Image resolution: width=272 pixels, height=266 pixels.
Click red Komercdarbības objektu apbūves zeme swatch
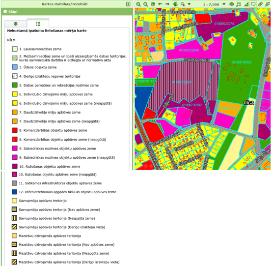(15, 130)
